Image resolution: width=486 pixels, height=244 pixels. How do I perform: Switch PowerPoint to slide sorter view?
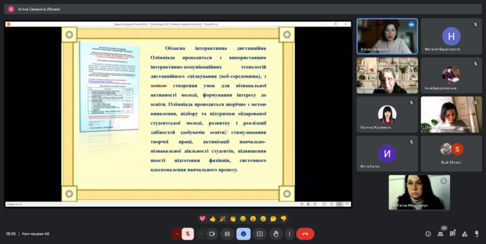coord(332,204)
